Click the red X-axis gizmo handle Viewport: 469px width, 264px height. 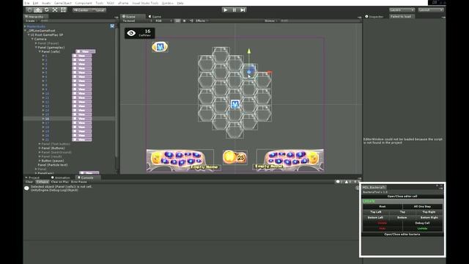point(269,72)
